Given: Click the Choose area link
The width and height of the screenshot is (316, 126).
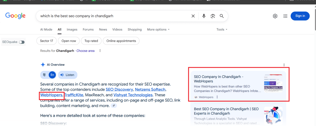Looking at the screenshot, I should [x=86, y=51].
